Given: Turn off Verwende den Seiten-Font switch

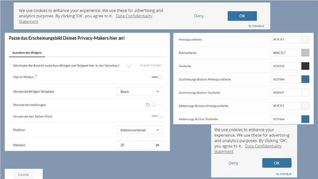Looking at the screenshot, I should point(157,116).
